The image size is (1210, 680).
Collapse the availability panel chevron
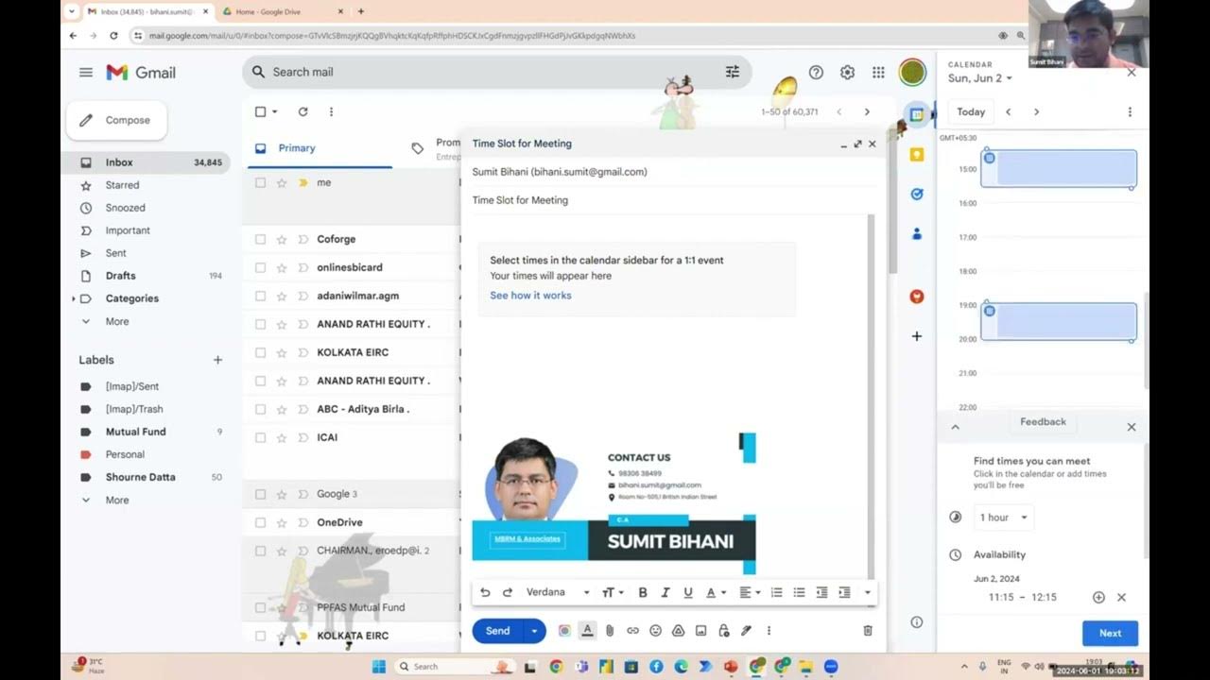(955, 427)
